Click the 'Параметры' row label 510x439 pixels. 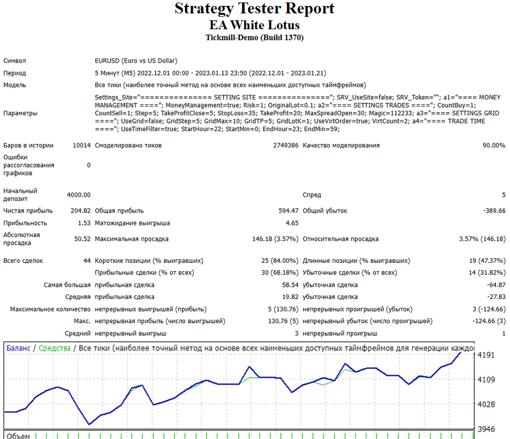click(x=20, y=113)
